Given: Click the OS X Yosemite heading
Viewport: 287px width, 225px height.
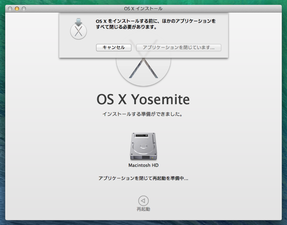Looking at the screenshot, I should (x=143, y=99).
